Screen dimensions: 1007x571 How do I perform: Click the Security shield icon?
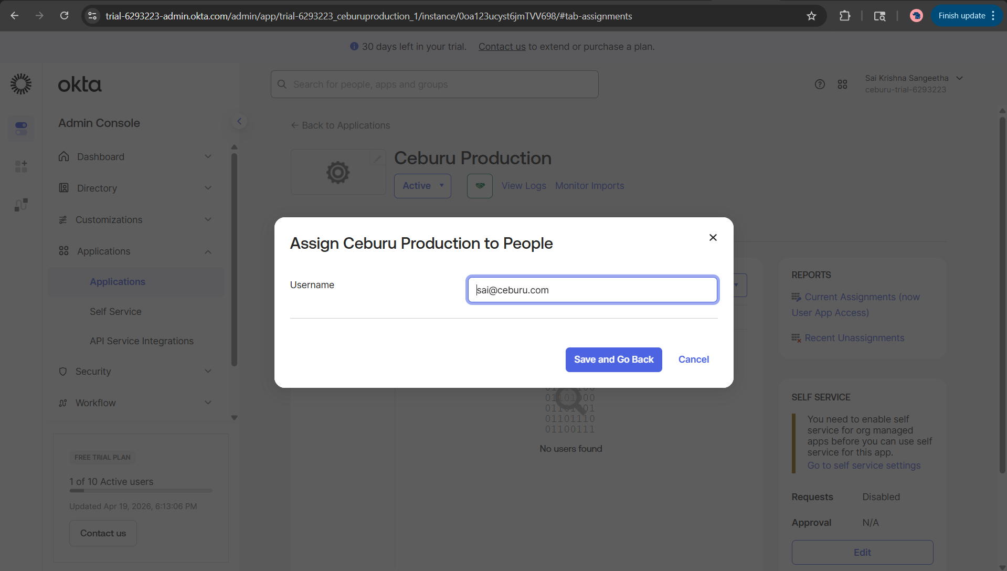63,372
